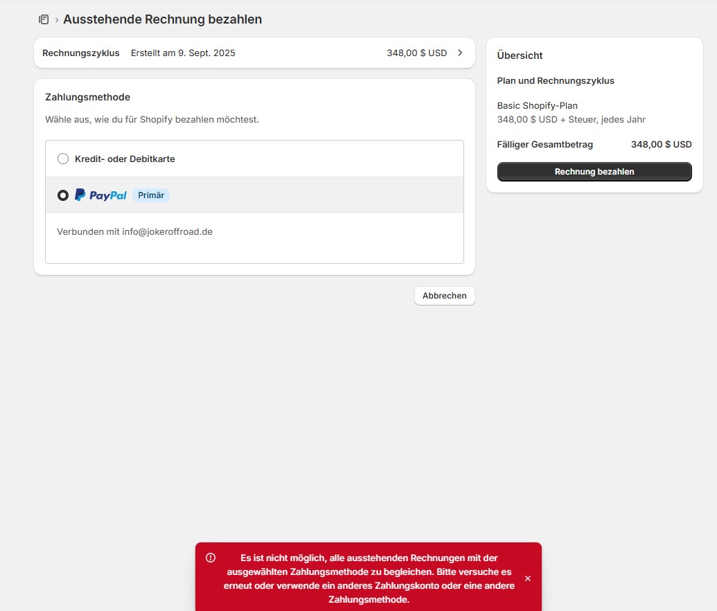The image size is (717, 611).
Task: Click the alert icon in the red error banner
Action: (211, 558)
